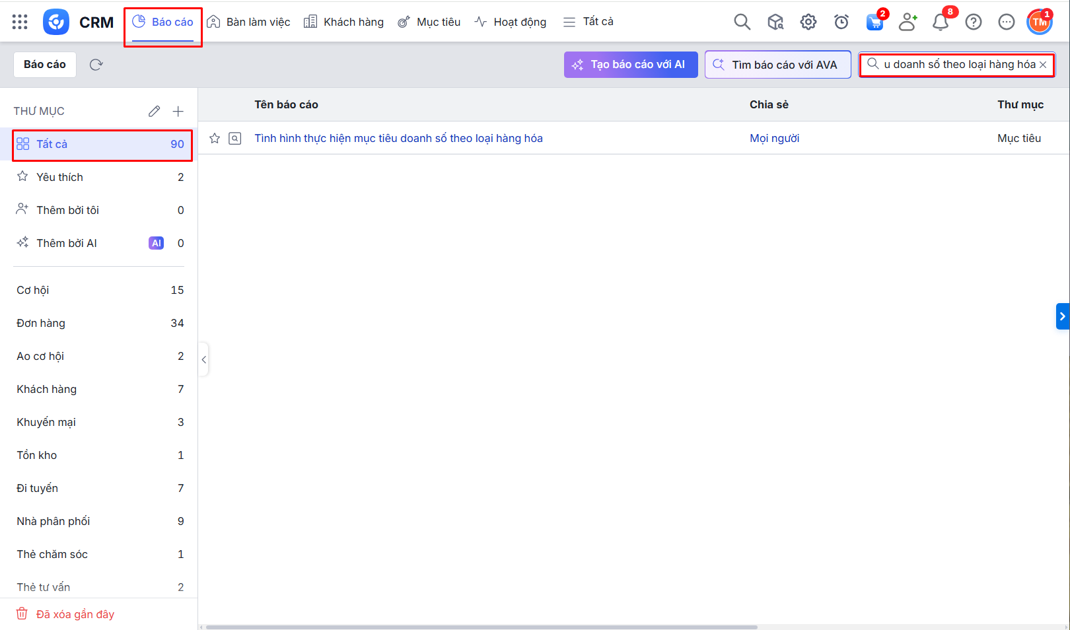
Task: Click the global search magnifier icon
Action: 742,22
